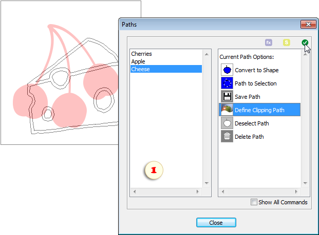Viewport: 319px width, 235px height.
Task: Click the options list scroll left arrow
Action: [223, 191]
